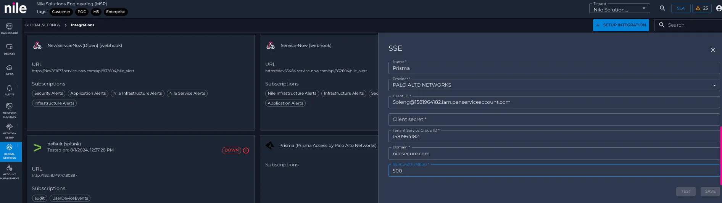Click the Service-Now webhook URL
The image size is (722, 203).
pyautogui.click(x=316, y=71)
